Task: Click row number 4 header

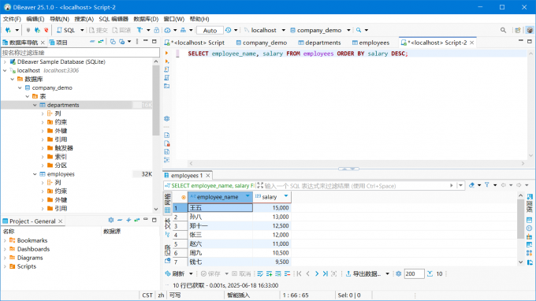Action: tap(180, 235)
